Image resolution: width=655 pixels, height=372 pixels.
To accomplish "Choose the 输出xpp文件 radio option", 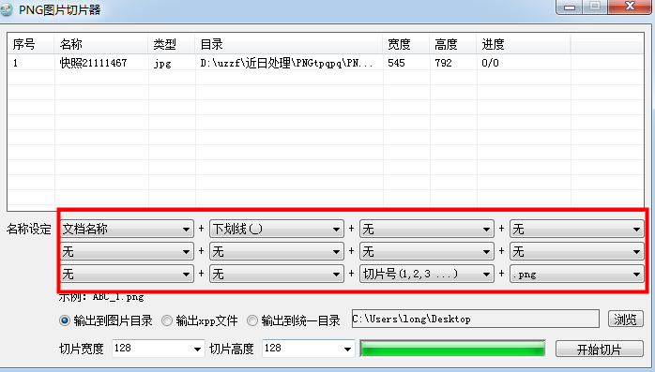I will click(x=200, y=320).
